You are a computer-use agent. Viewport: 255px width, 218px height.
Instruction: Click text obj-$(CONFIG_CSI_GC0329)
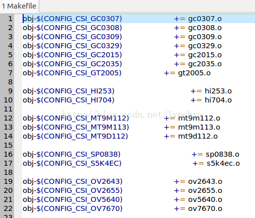[72, 46]
